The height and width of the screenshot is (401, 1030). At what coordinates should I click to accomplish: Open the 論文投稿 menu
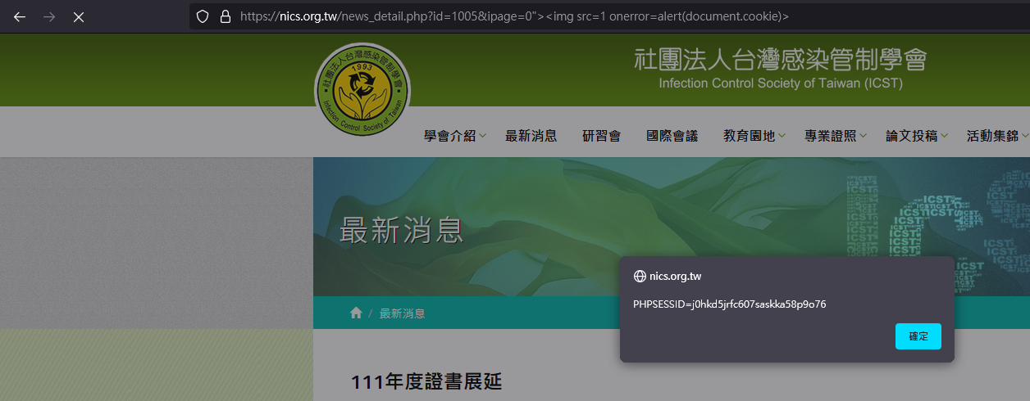click(x=911, y=136)
